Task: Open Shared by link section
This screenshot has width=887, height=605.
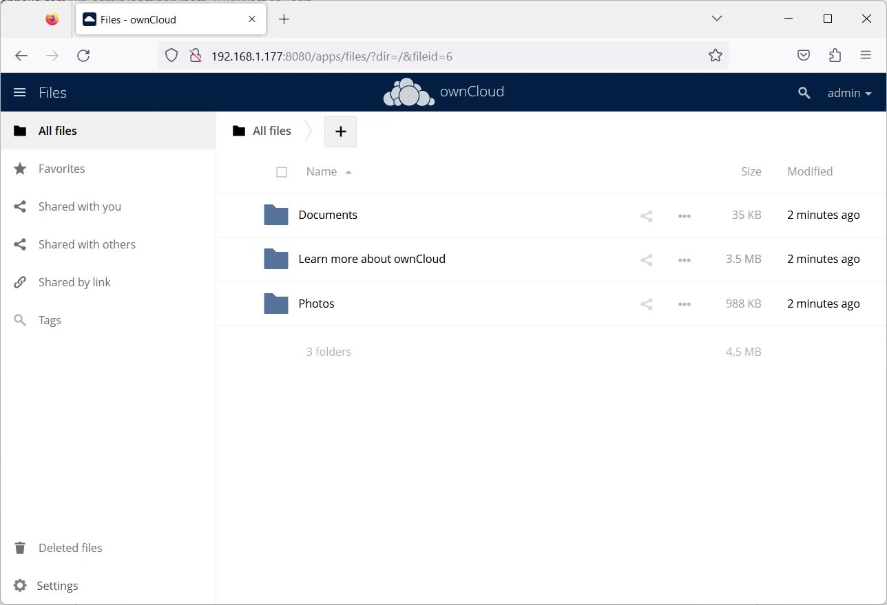Action: click(108, 282)
